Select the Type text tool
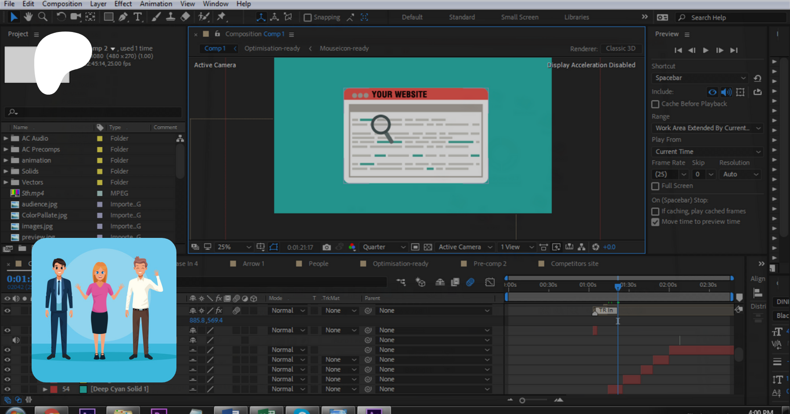790x414 pixels. coord(138,17)
